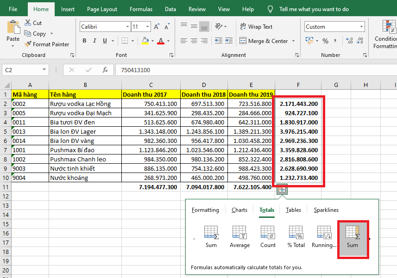Click the Insert Function fx icon
This screenshot has width=397, height=278.
pyautogui.click(x=105, y=70)
